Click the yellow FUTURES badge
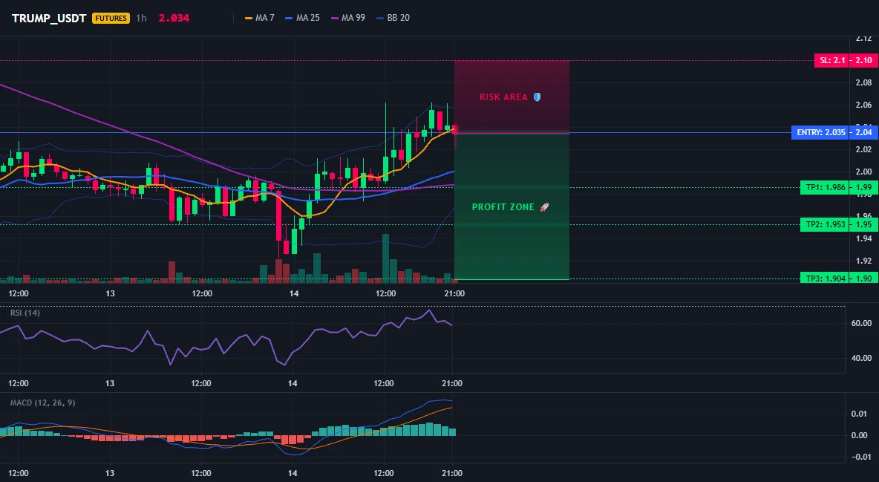The image size is (879, 482). pos(111,18)
